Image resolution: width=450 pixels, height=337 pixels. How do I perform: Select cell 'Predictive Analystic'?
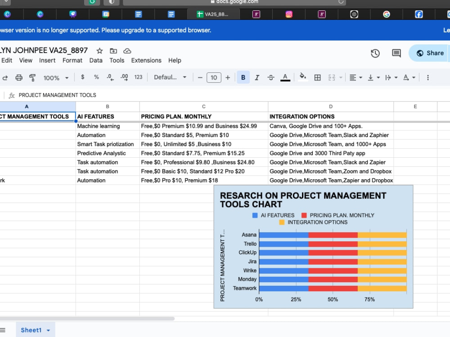pyautogui.click(x=108, y=153)
